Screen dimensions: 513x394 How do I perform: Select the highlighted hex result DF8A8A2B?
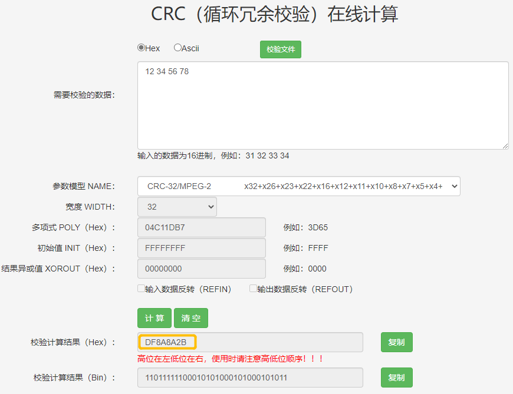(167, 342)
